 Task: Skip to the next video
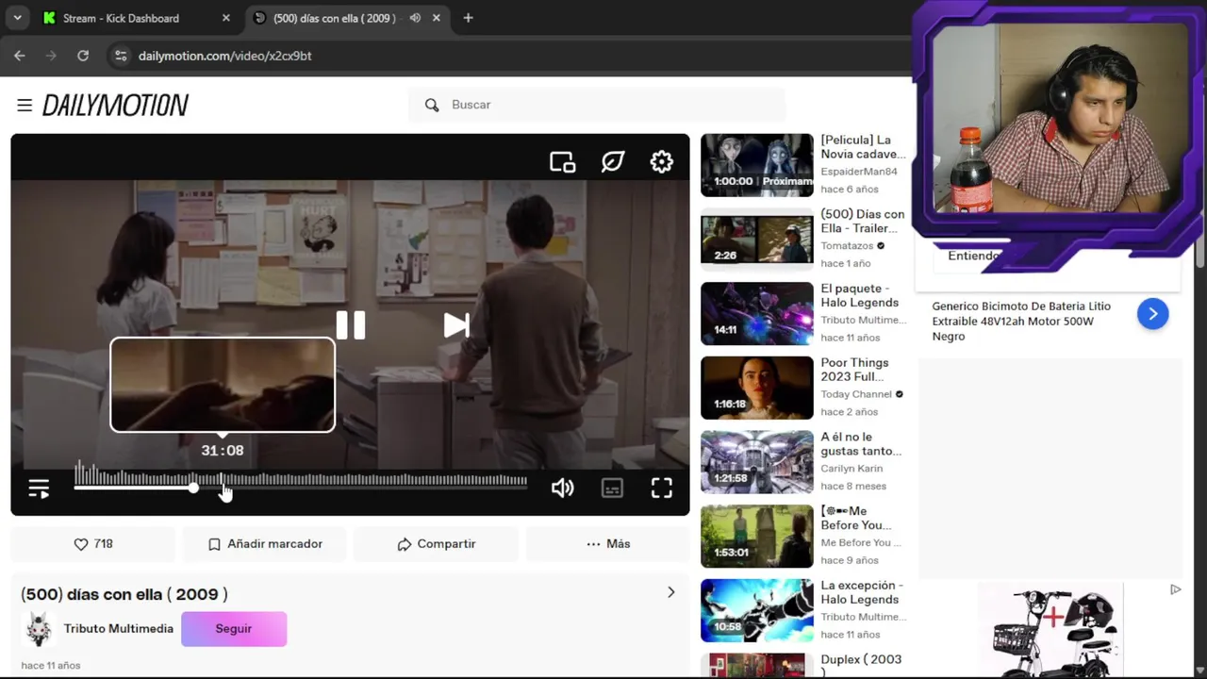(x=456, y=325)
